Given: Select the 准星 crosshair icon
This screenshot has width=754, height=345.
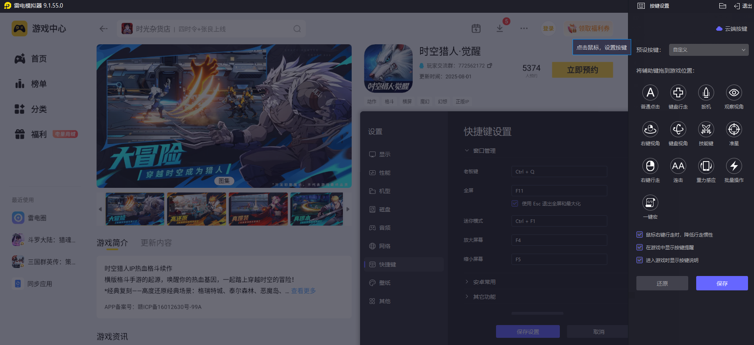Looking at the screenshot, I should [x=734, y=129].
